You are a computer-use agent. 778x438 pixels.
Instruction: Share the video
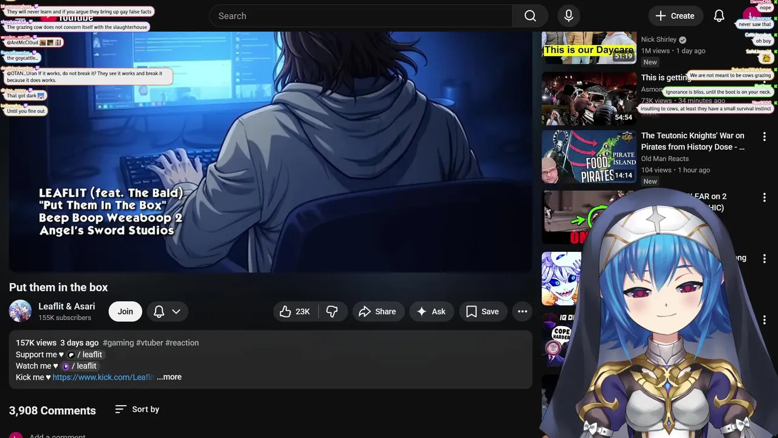click(377, 311)
